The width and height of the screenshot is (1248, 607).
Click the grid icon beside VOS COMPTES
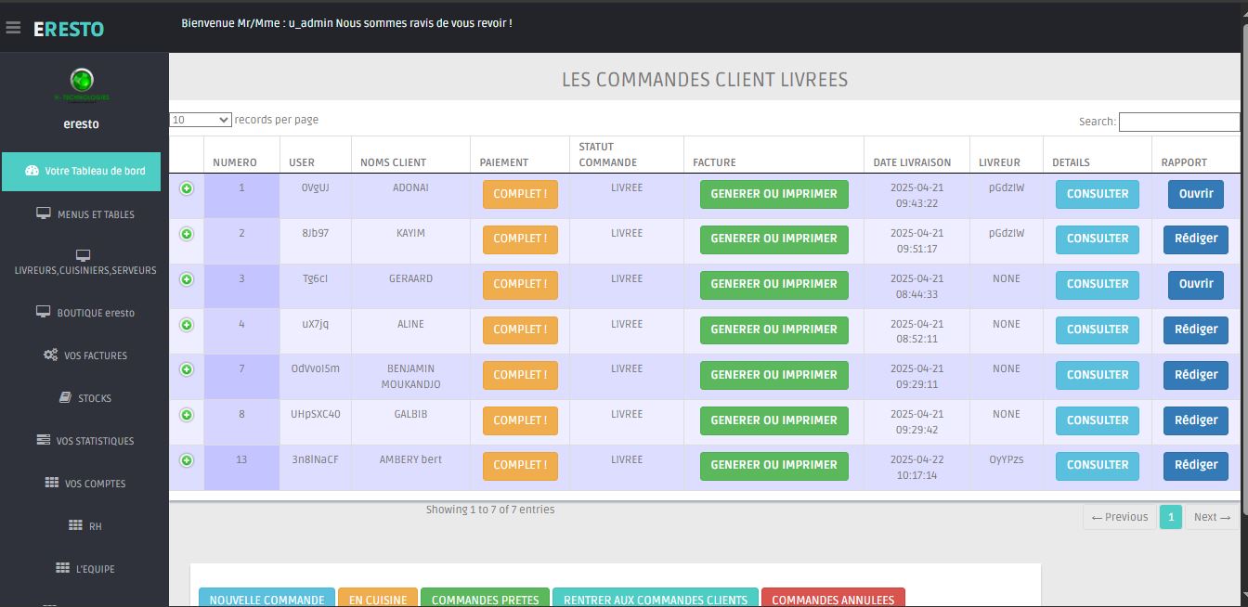pos(52,483)
